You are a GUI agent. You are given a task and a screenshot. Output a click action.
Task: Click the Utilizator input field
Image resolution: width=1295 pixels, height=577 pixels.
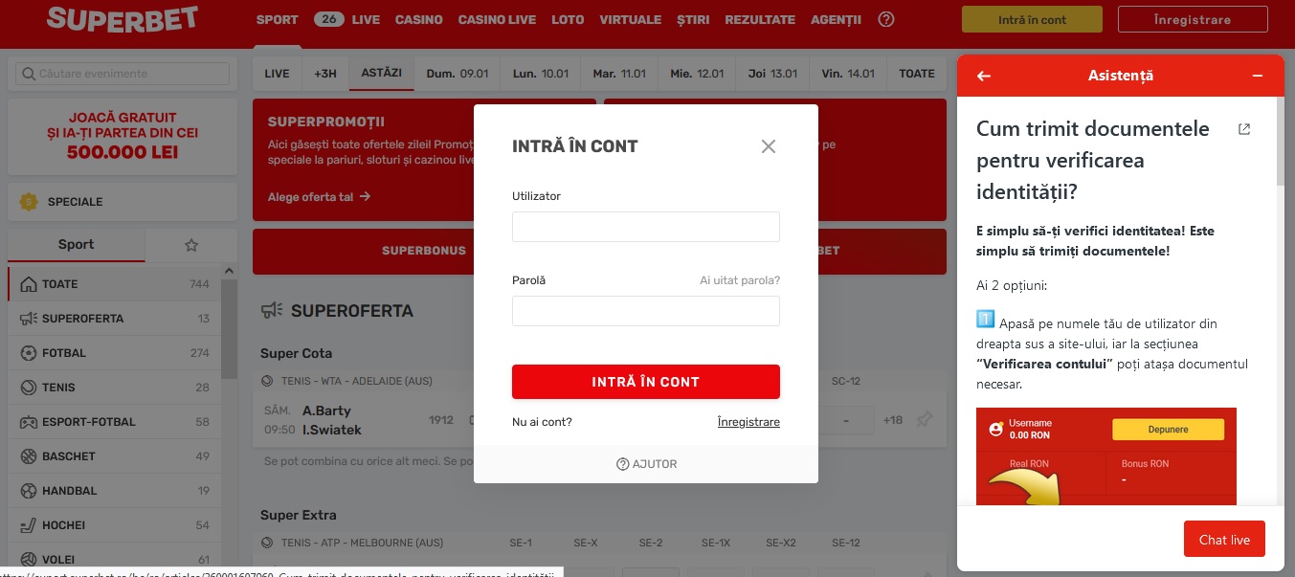pos(646,227)
